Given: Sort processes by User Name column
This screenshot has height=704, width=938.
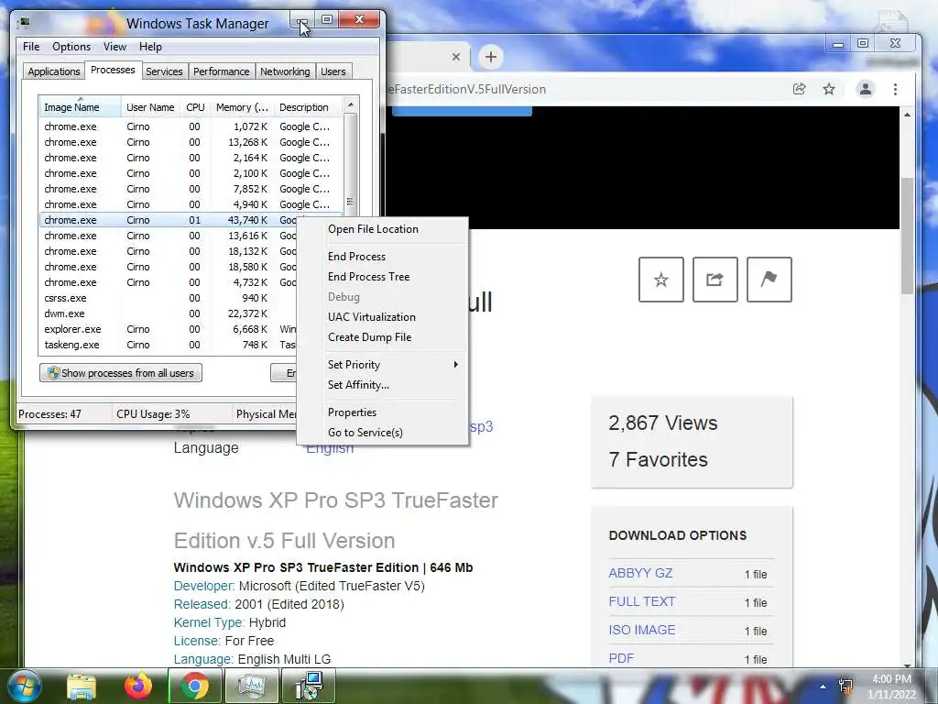Looking at the screenshot, I should [150, 107].
